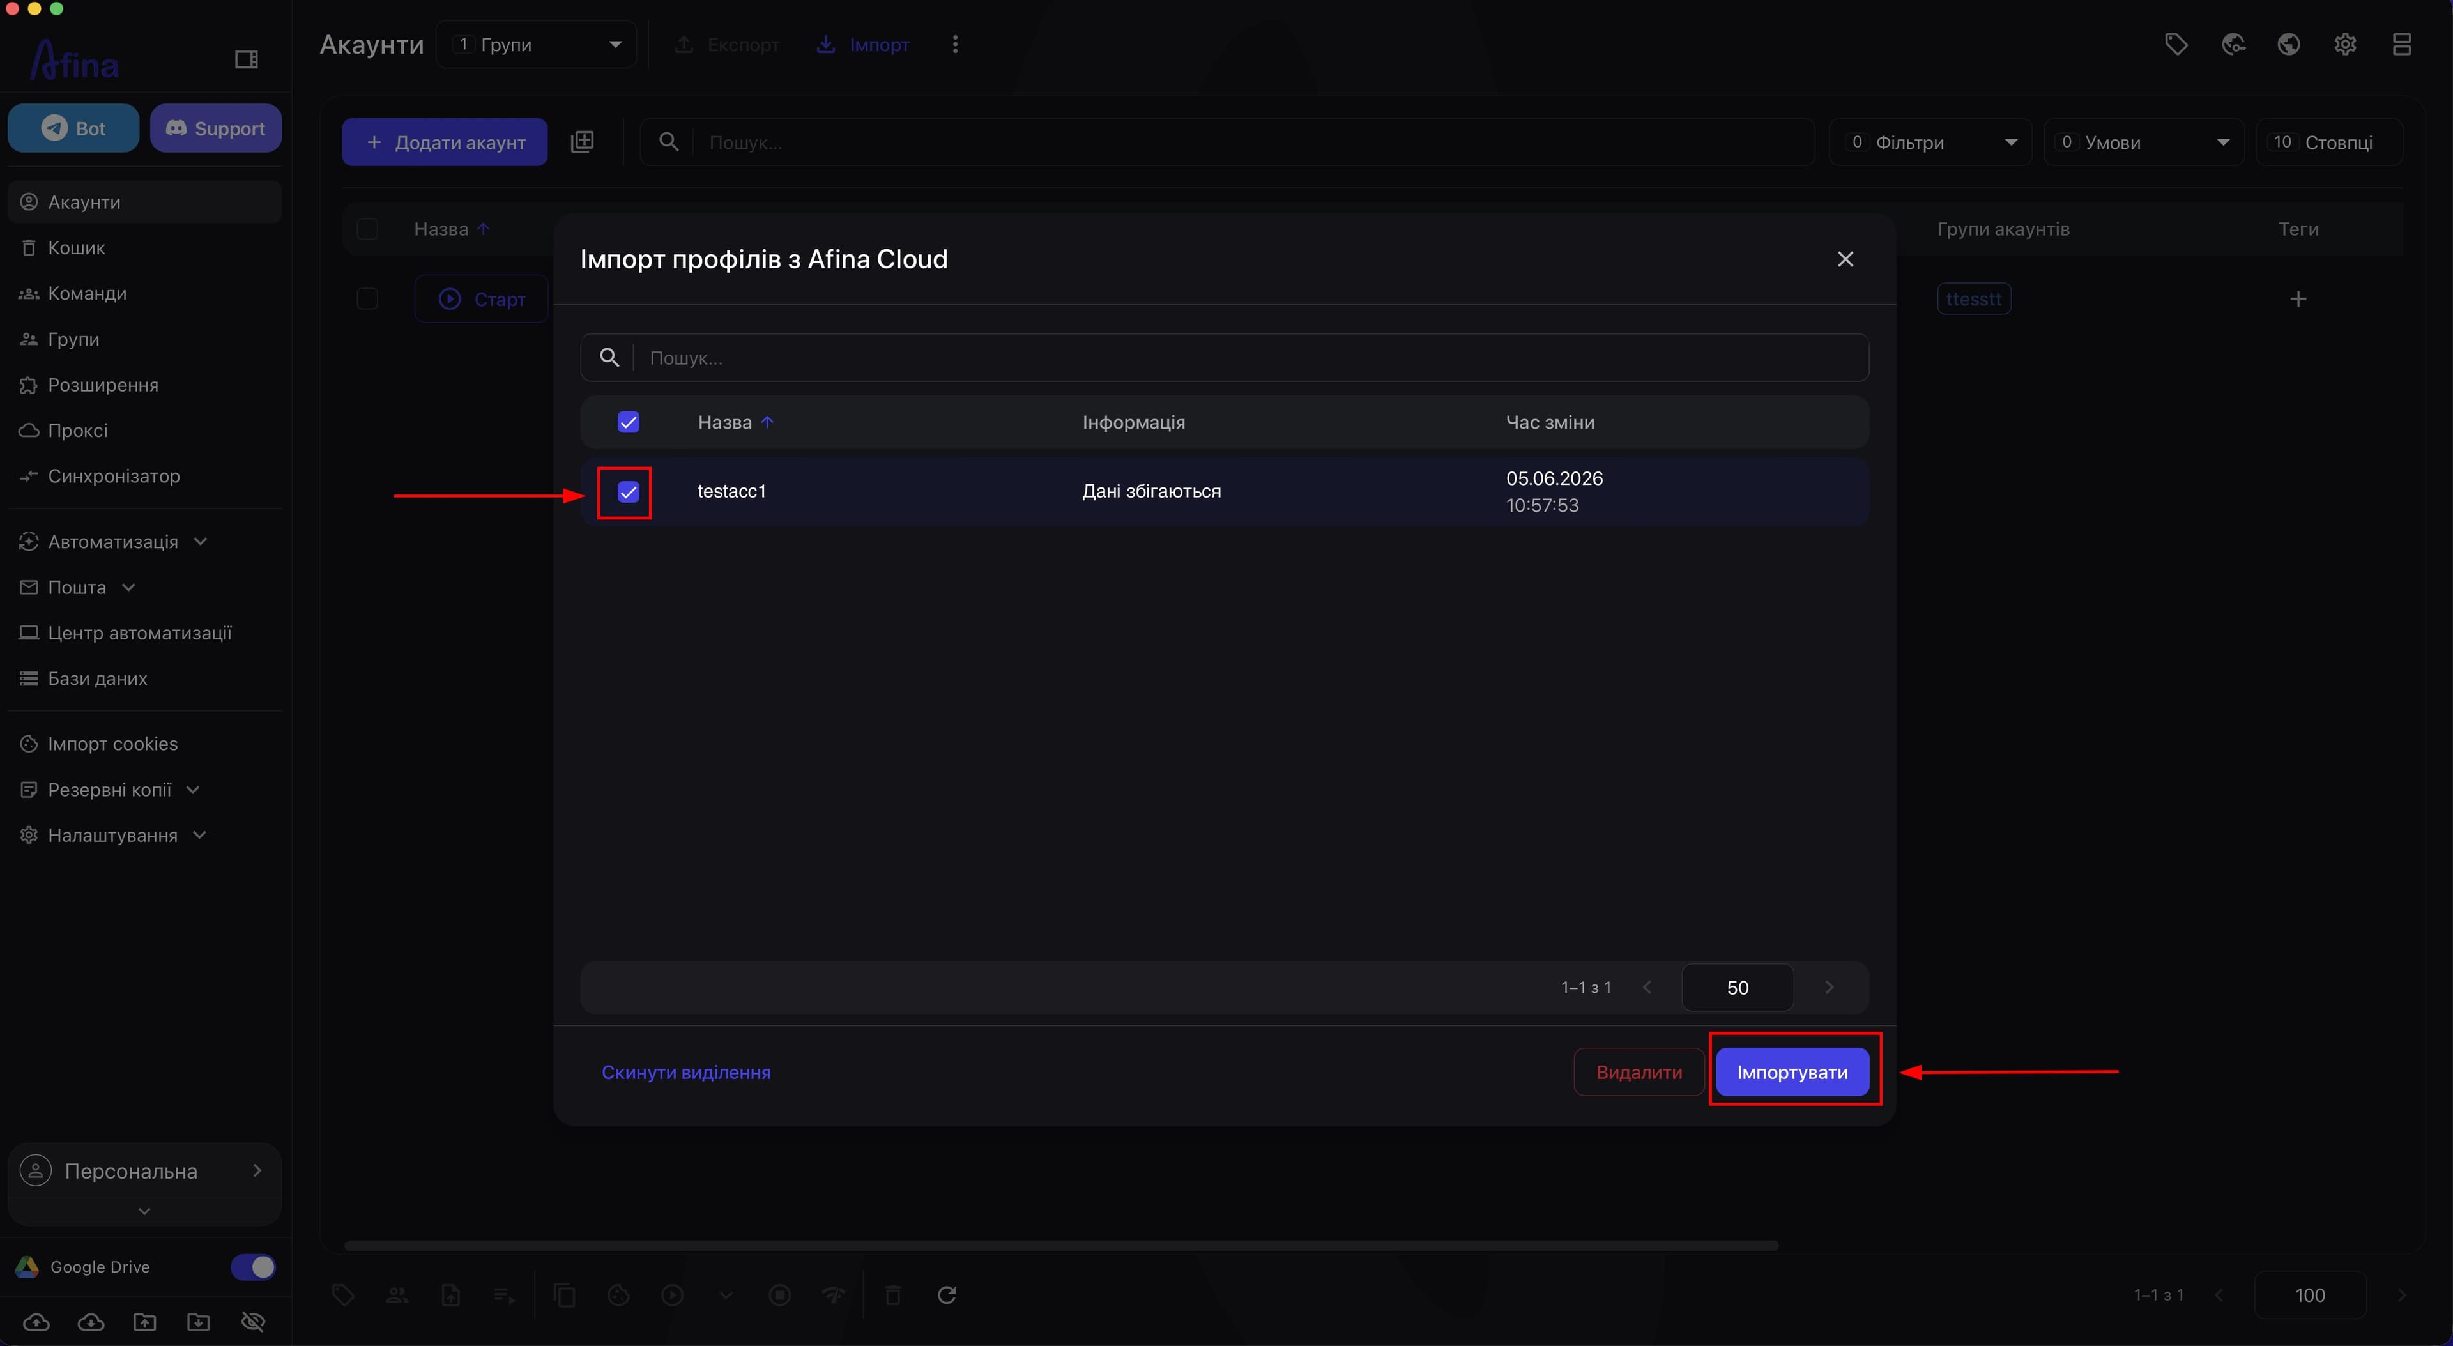Click the play circle icon in bottom toolbar
2453x1346 pixels.
pyautogui.click(x=672, y=1294)
